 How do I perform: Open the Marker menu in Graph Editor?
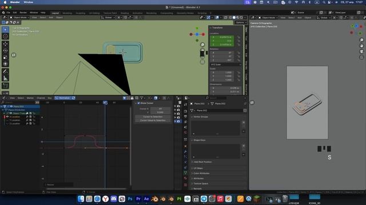click(x=30, y=98)
